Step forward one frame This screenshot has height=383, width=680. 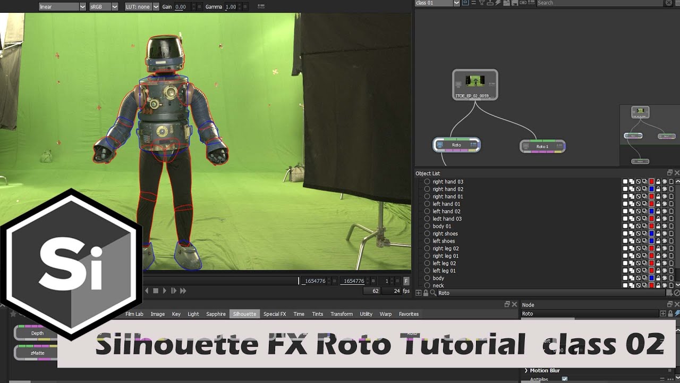point(174,290)
